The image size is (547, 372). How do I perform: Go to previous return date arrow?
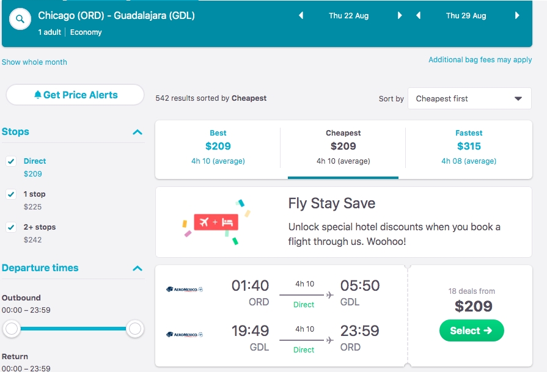coord(419,16)
